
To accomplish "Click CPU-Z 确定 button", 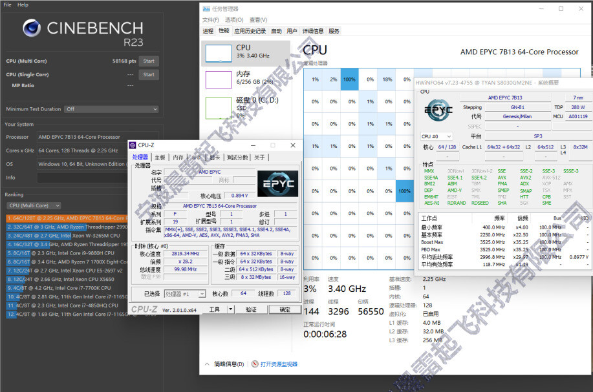I will [x=285, y=309].
